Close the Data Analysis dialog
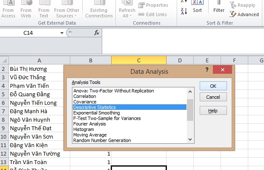Viewport: 264px width, 170px height. 222,70
